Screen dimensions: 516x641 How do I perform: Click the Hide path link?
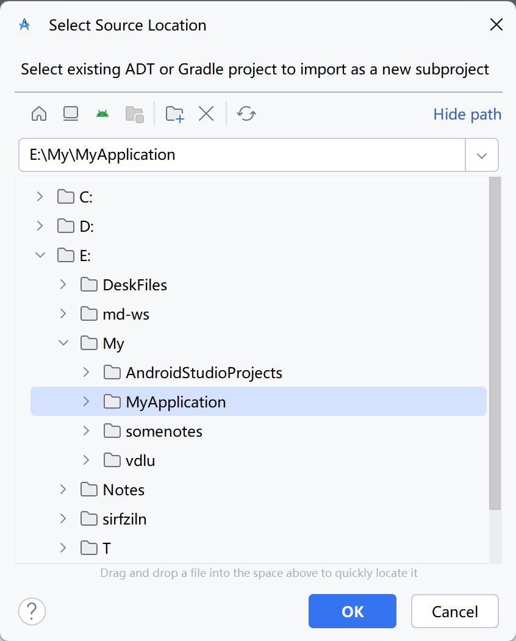[467, 114]
